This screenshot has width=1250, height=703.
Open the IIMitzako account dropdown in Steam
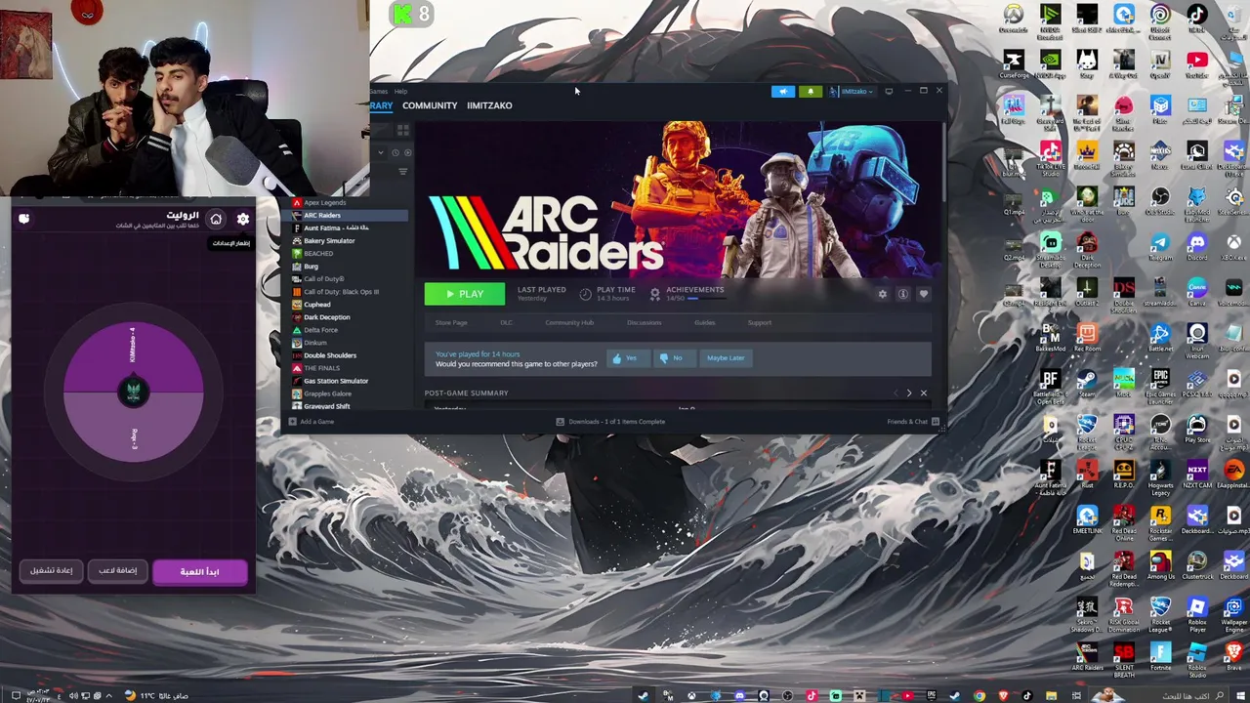pyautogui.click(x=851, y=92)
